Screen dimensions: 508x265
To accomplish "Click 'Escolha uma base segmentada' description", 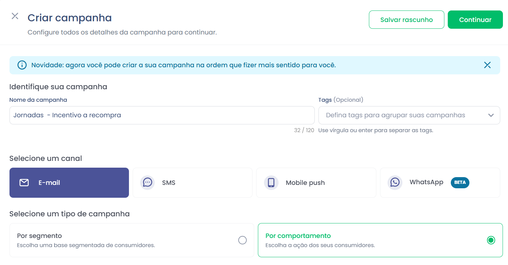I will (86, 245).
